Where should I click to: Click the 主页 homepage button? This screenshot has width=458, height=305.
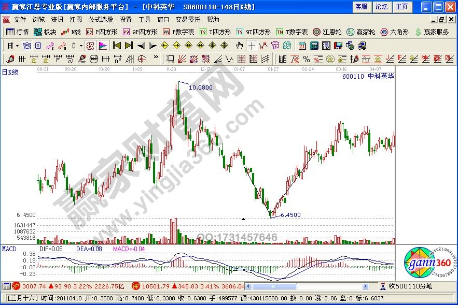coord(402,7)
